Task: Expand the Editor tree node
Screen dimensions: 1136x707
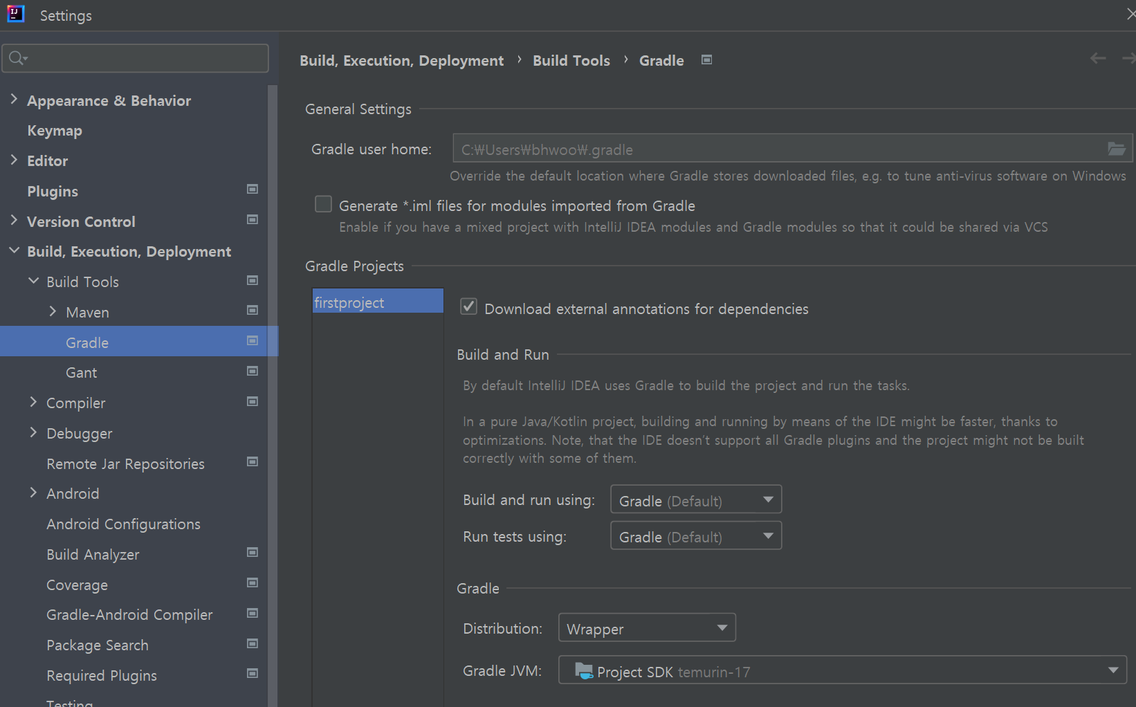Action: point(14,160)
